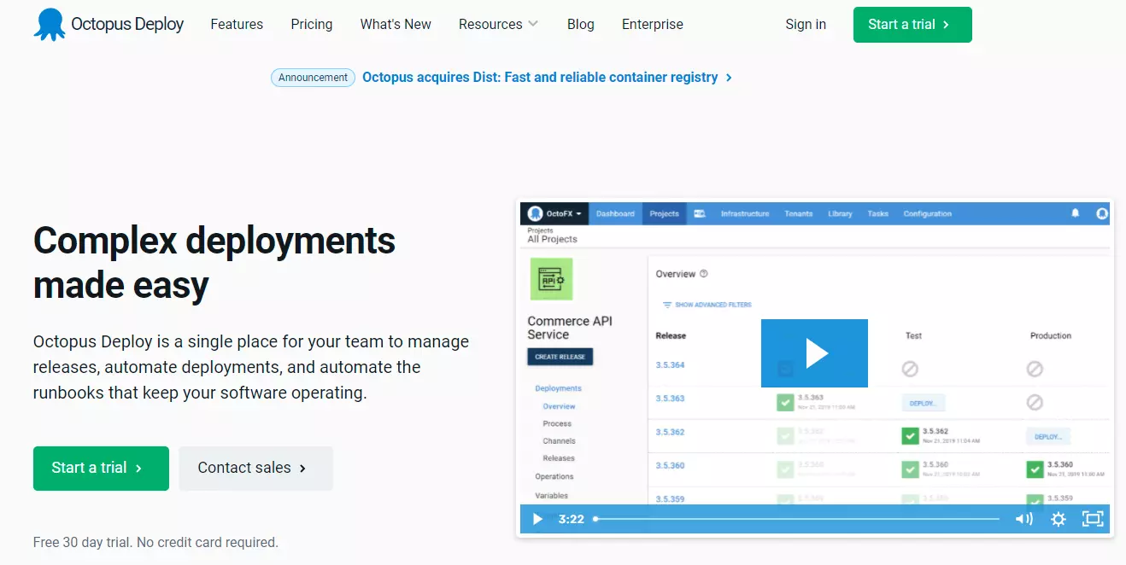
Task: Open the Blog page
Action: pyautogui.click(x=580, y=25)
